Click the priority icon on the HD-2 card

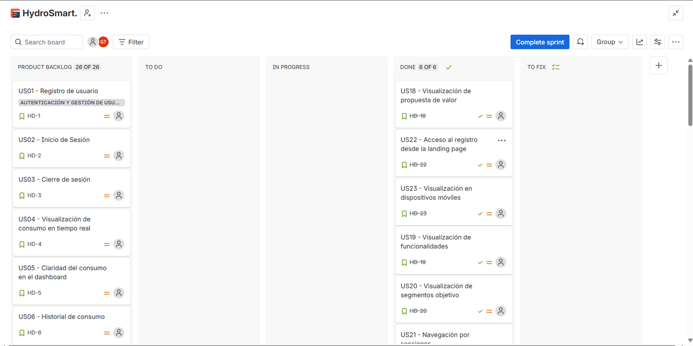[107, 156]
